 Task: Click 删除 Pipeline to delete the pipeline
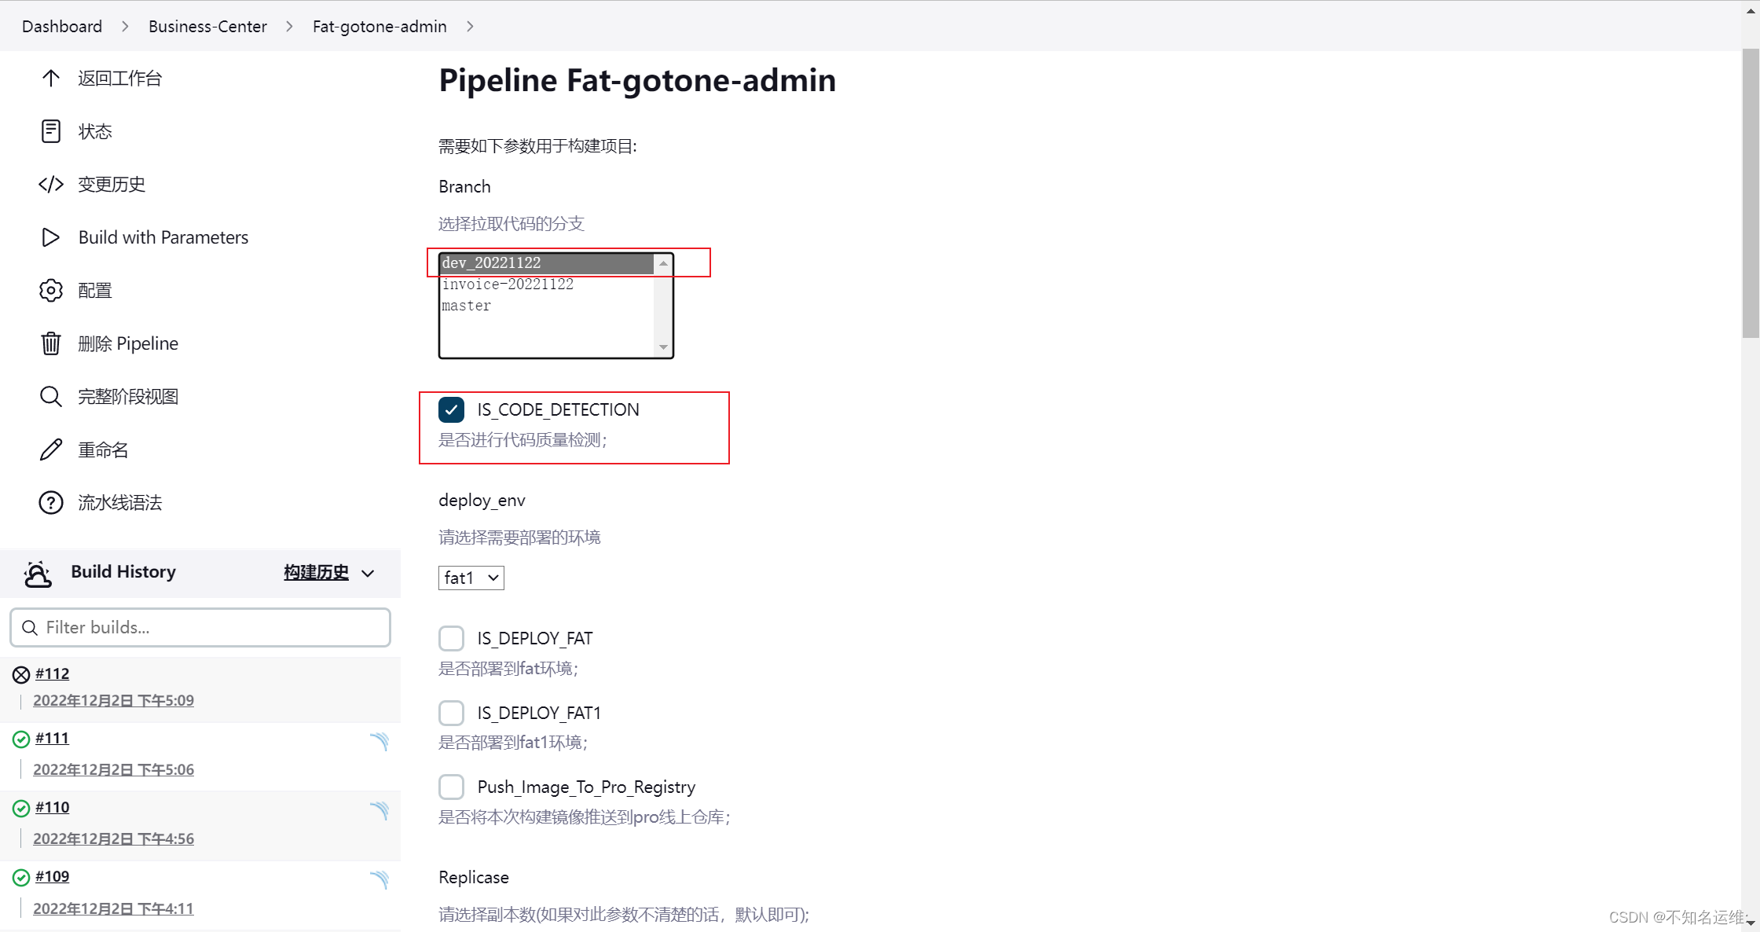point(128,343)
